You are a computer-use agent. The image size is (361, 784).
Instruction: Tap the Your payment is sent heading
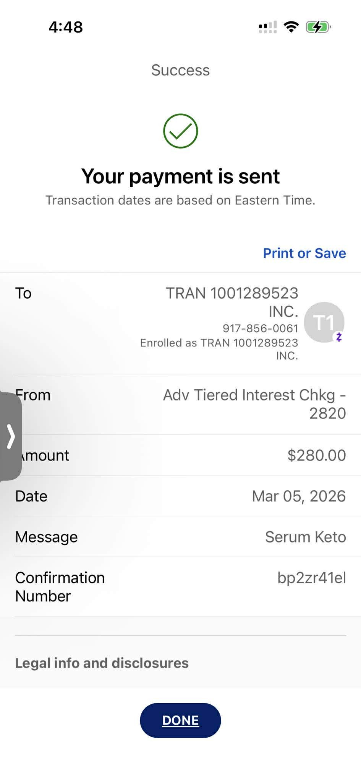coord(180,176)
